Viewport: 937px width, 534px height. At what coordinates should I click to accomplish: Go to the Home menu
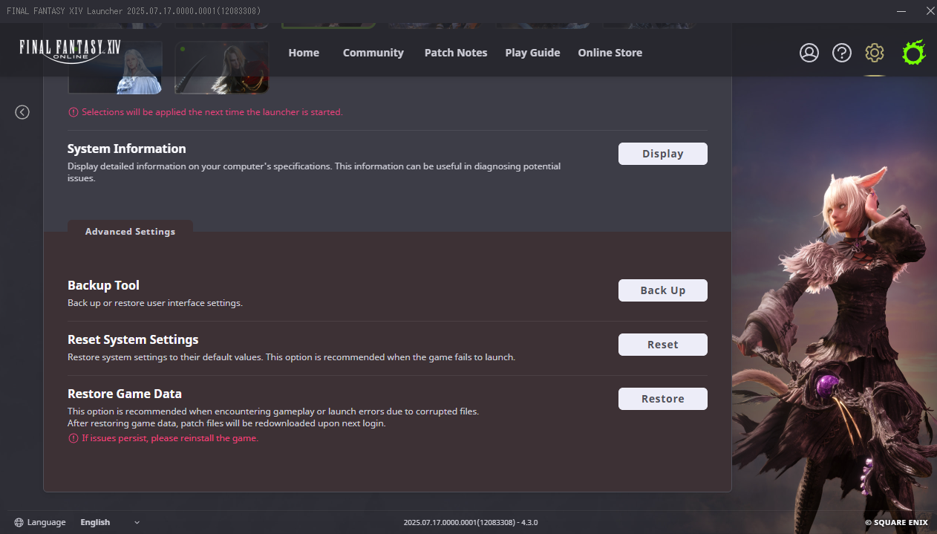(x=304, y=53)
